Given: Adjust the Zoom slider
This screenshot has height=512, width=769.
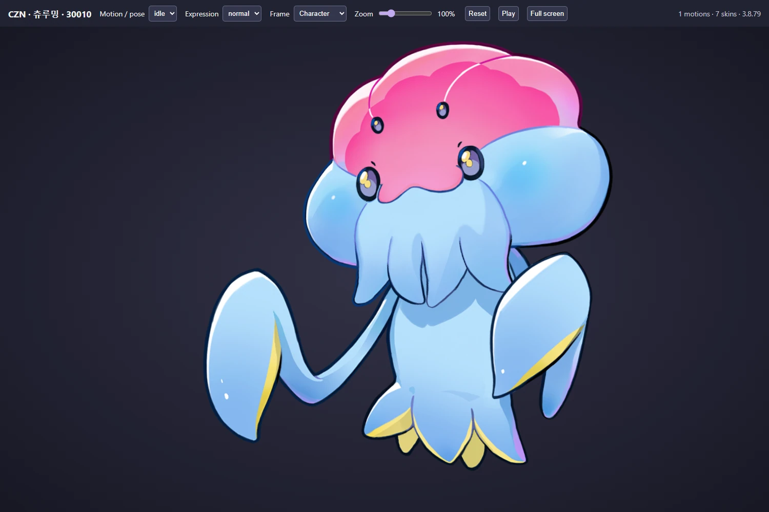Looking at the screenshot, I should tap(405, 14).
